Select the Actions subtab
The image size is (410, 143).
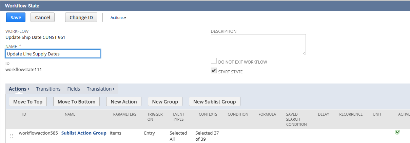coord(18,89)
